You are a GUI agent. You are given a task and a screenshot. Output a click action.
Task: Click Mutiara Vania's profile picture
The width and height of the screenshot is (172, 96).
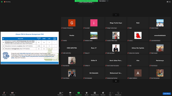click(x=94, y=35)
